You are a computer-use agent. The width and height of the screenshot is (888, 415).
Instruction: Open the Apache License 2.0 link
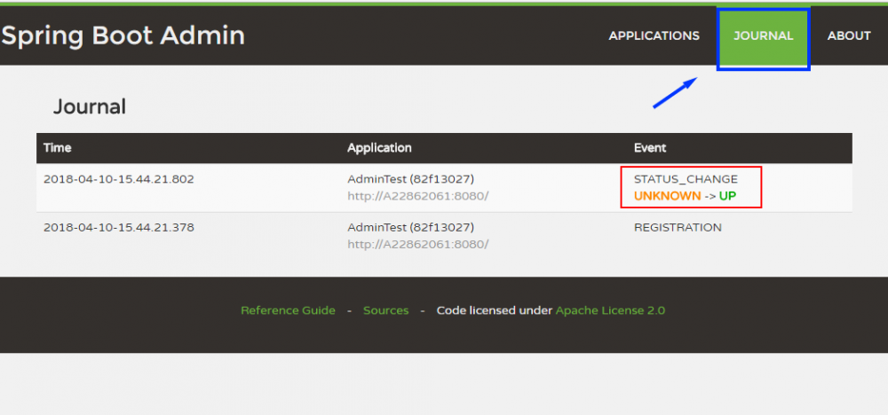610,310
